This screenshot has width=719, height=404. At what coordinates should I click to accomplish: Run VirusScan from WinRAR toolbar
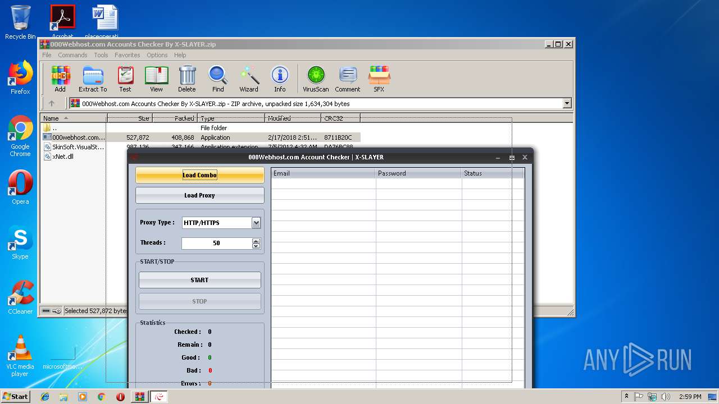[316, 79]
